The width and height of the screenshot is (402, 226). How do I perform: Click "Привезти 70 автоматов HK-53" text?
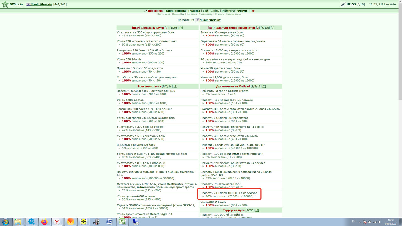click(x=221, y=184)
